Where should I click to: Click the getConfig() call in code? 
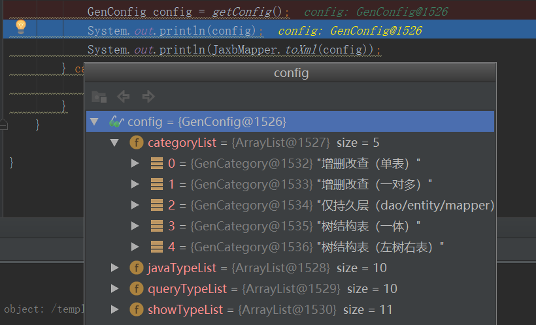247,12
